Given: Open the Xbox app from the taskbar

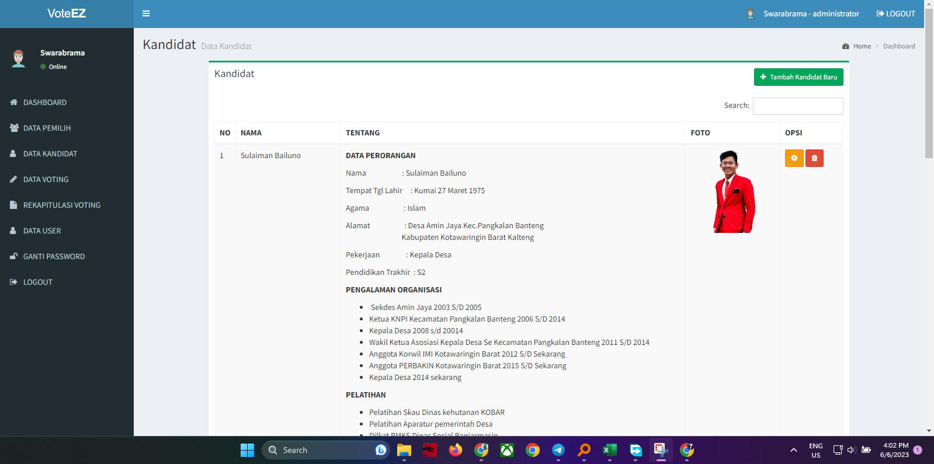Looking at the screenshot, I should [x=507, y=450].
